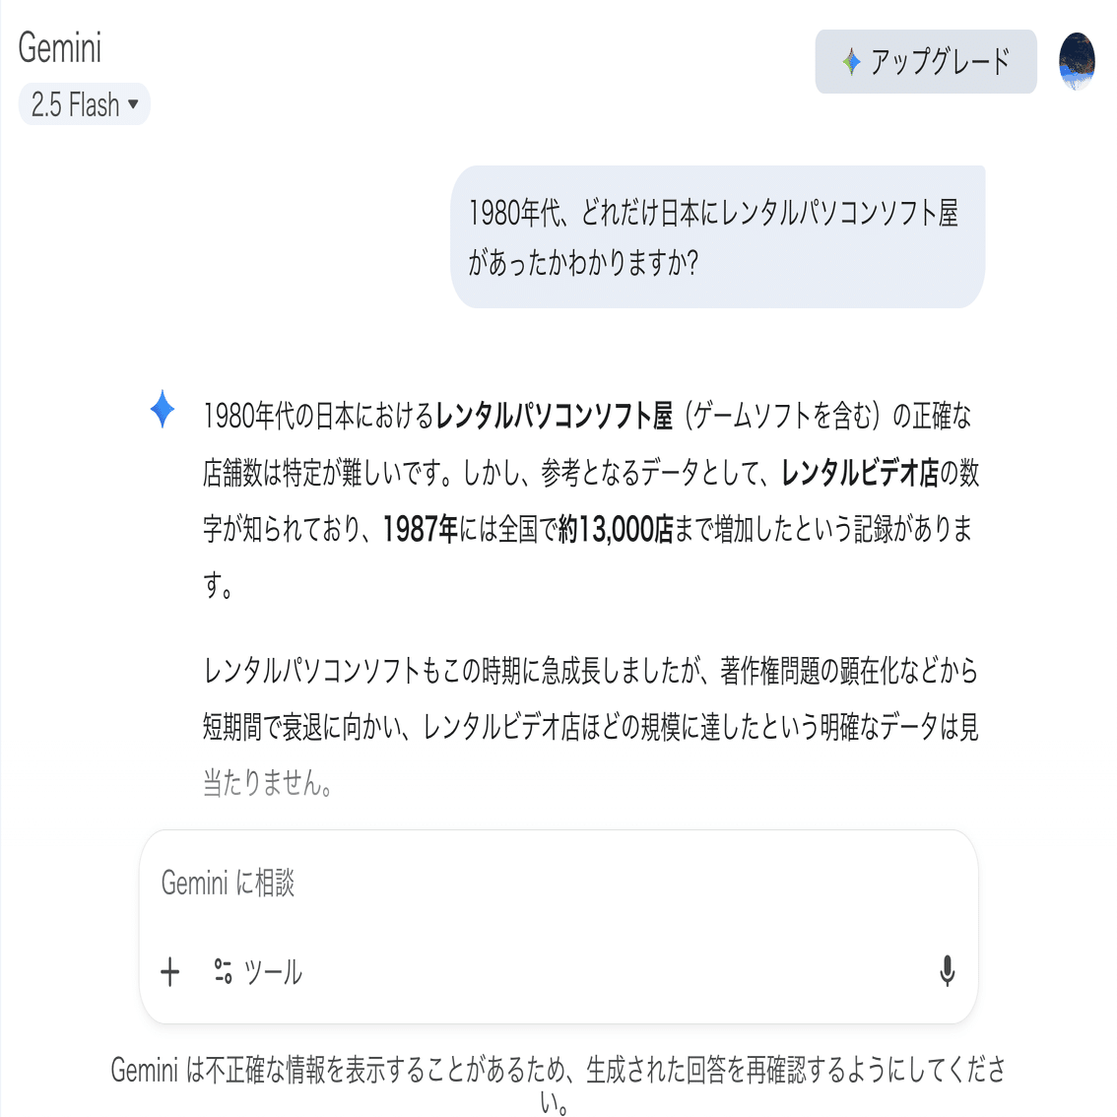Select the user message bubble about 1980年代
The height and width of the screenshot is (1117, 1117).
point(717,237)
